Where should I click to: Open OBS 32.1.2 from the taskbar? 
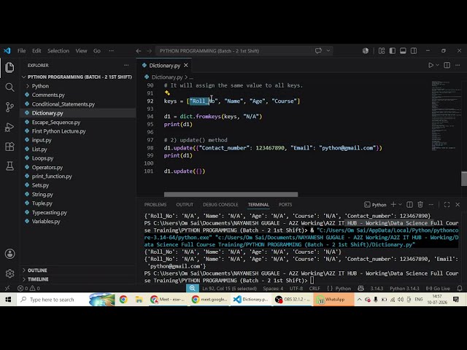pyautogui.click(x=293, y=300)
